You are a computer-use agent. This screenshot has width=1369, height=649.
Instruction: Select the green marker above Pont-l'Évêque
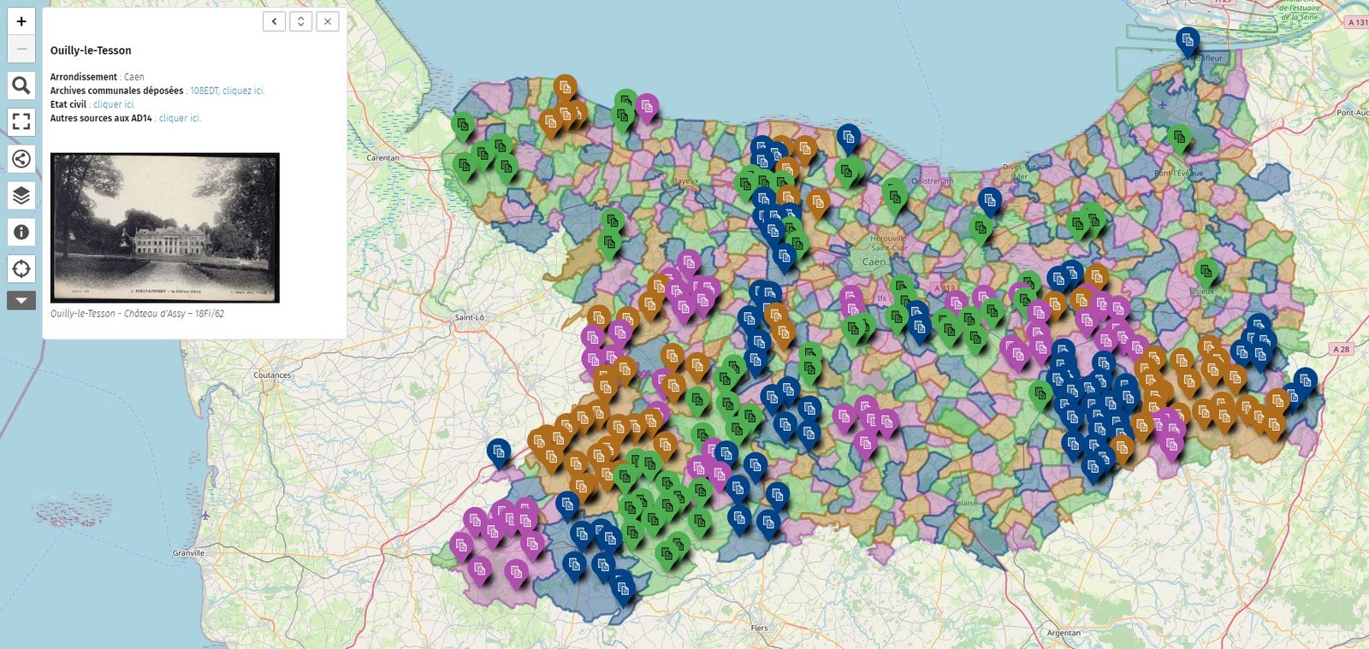pos(1180,138)
